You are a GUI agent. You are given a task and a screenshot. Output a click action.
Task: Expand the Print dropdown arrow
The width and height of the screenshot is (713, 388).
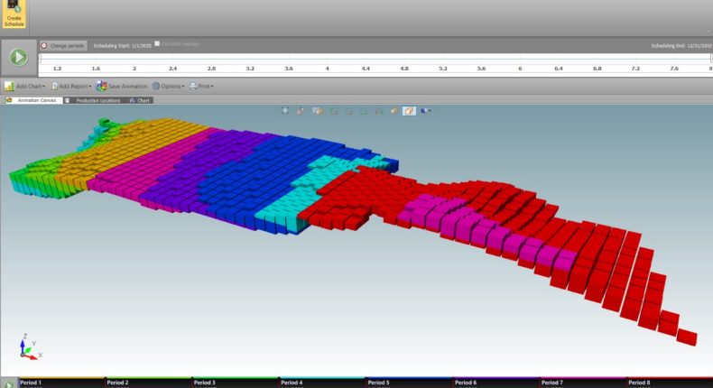(x=212, y=87)
